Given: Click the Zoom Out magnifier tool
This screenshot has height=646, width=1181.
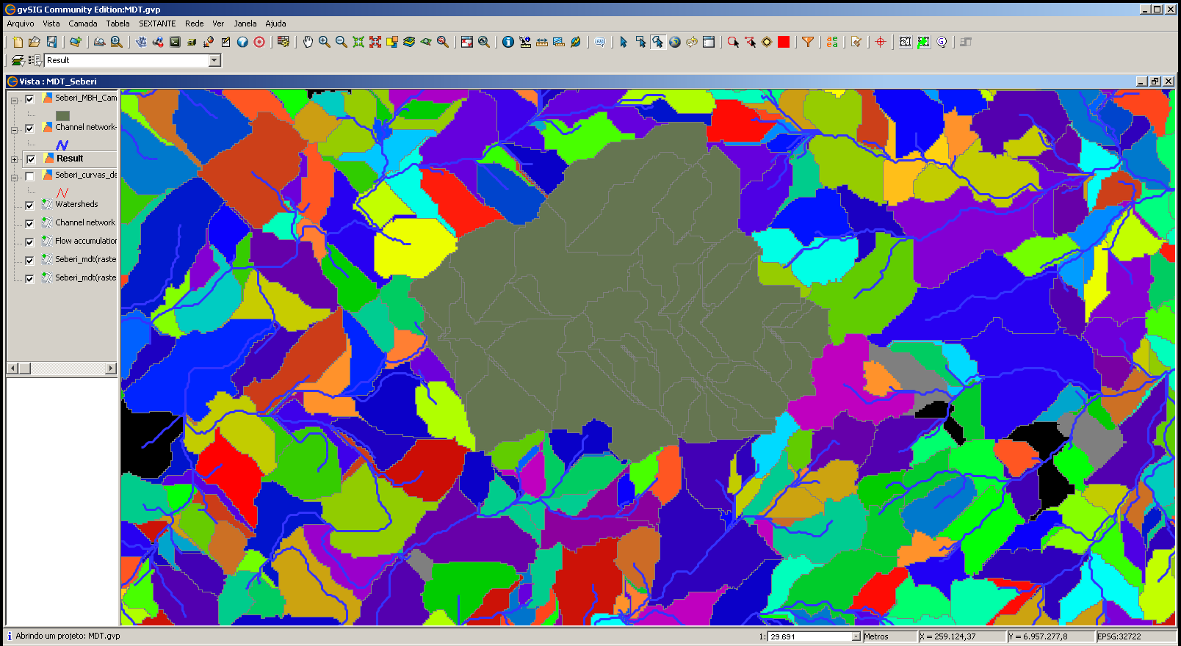Looking at the screenshot, I should pos(341,42).
